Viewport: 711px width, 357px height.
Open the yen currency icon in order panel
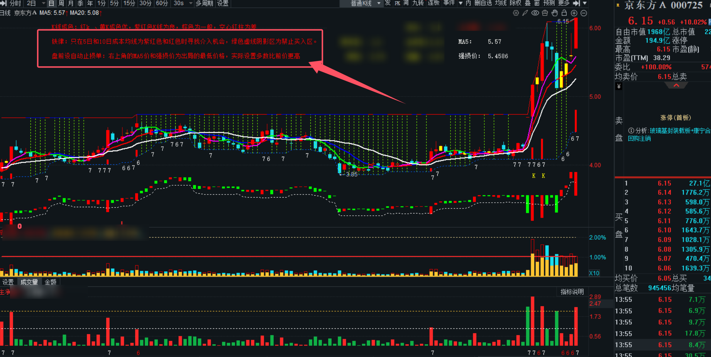(x=619, y=86)
